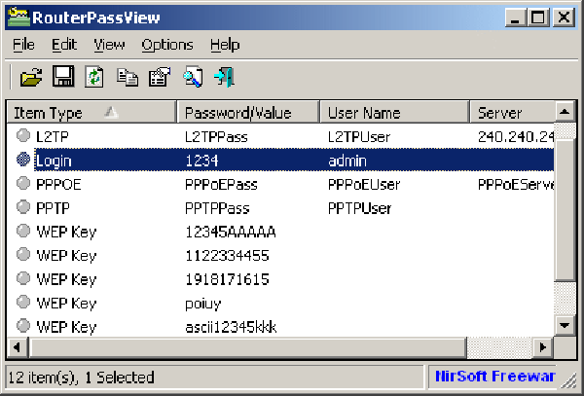Select the ascii12345kkk WEP key value
This screenshot has width=584, height=396.
click(231, 327)
